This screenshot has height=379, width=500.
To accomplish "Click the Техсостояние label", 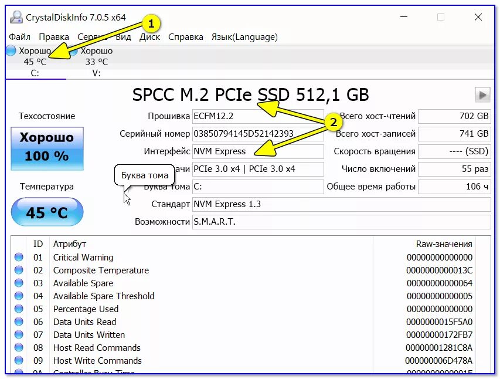I will (47, 116).
